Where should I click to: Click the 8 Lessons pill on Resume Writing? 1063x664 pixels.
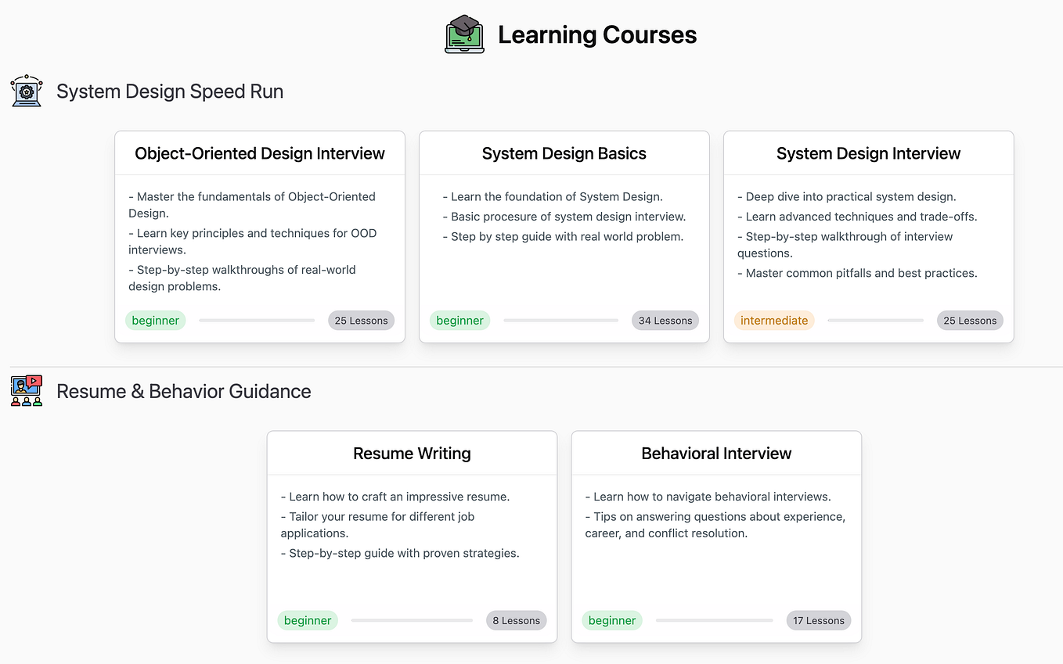click(x=516, y=620)
